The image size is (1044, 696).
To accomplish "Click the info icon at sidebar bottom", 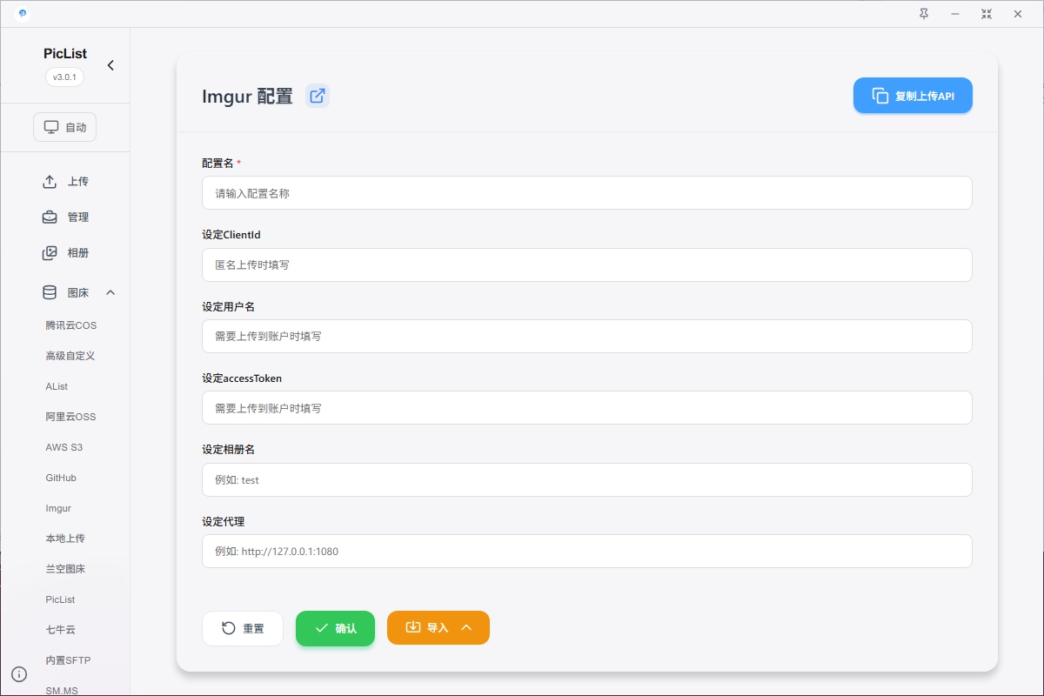I will coord(19,674).
